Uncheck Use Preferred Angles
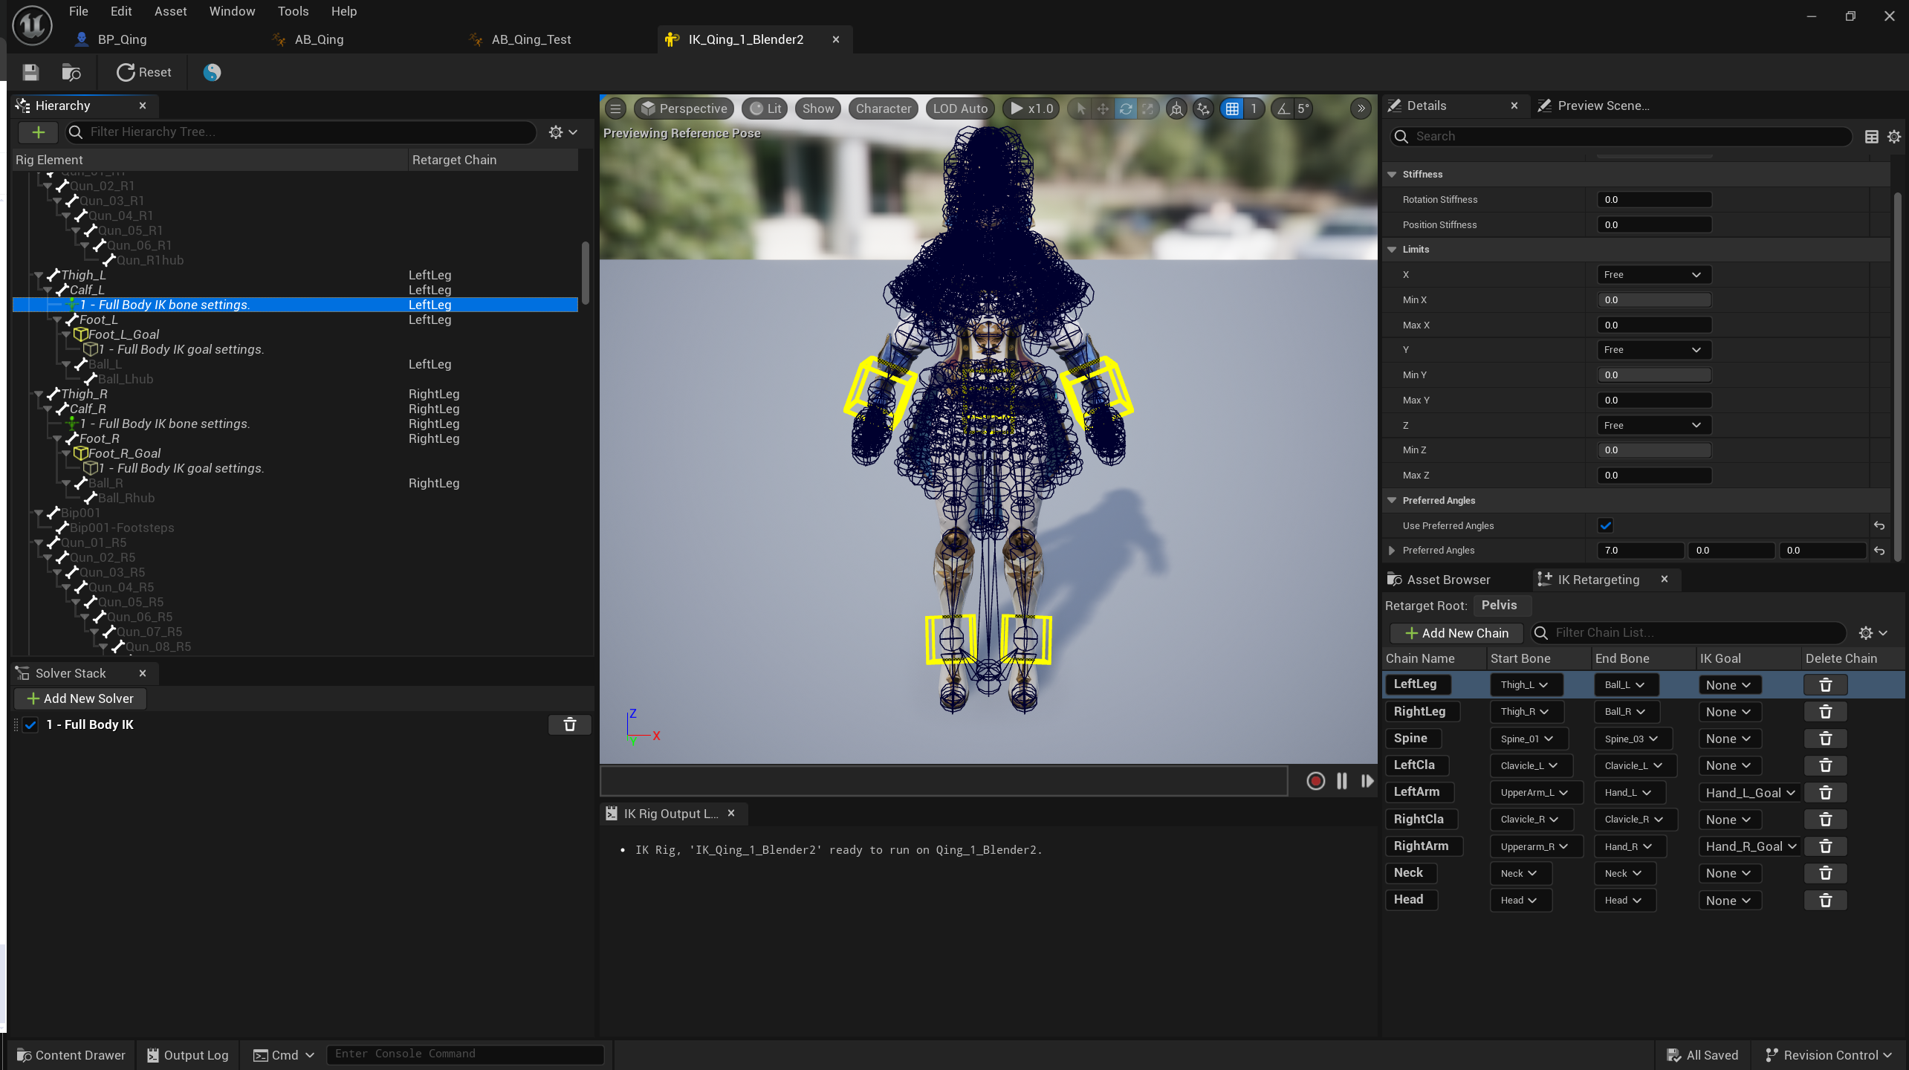The width and height of the screenshot is (1909, 1070). click(1605, 525)
